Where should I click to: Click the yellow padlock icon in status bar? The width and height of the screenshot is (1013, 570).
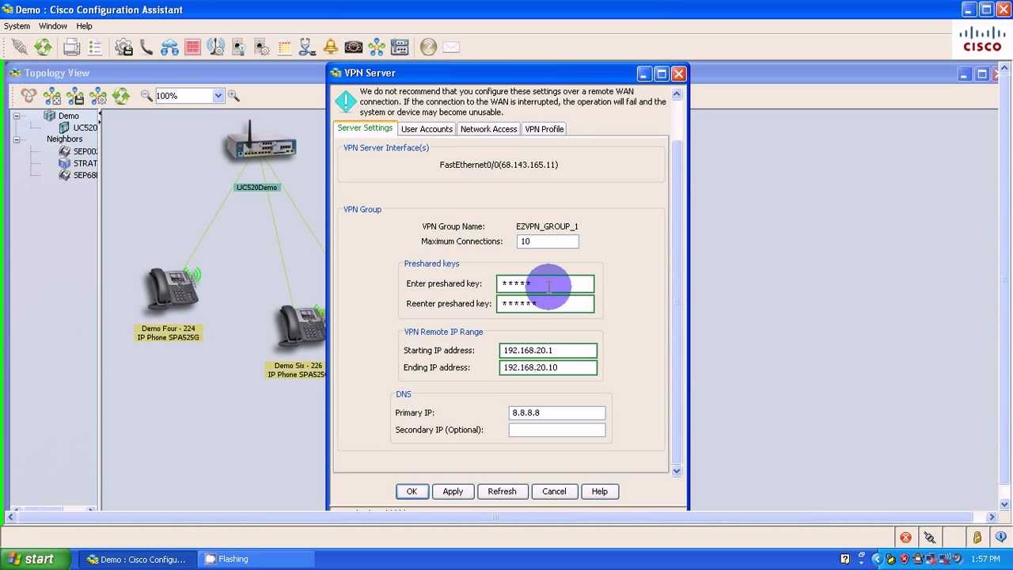[x=977, y=538]
